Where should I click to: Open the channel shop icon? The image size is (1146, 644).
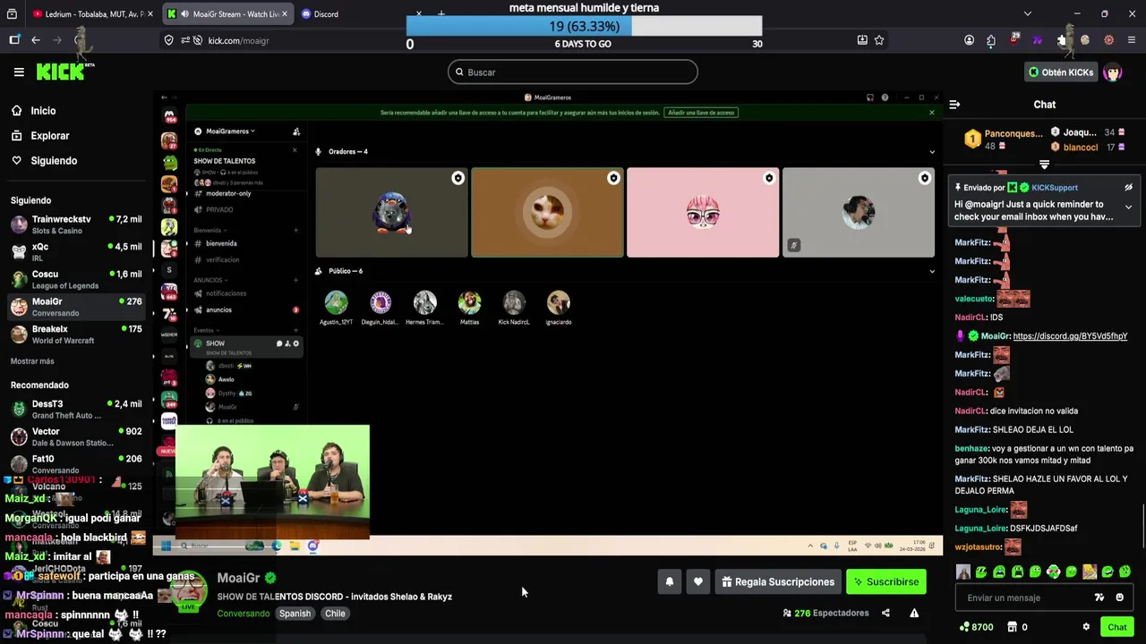[1012, 627]
